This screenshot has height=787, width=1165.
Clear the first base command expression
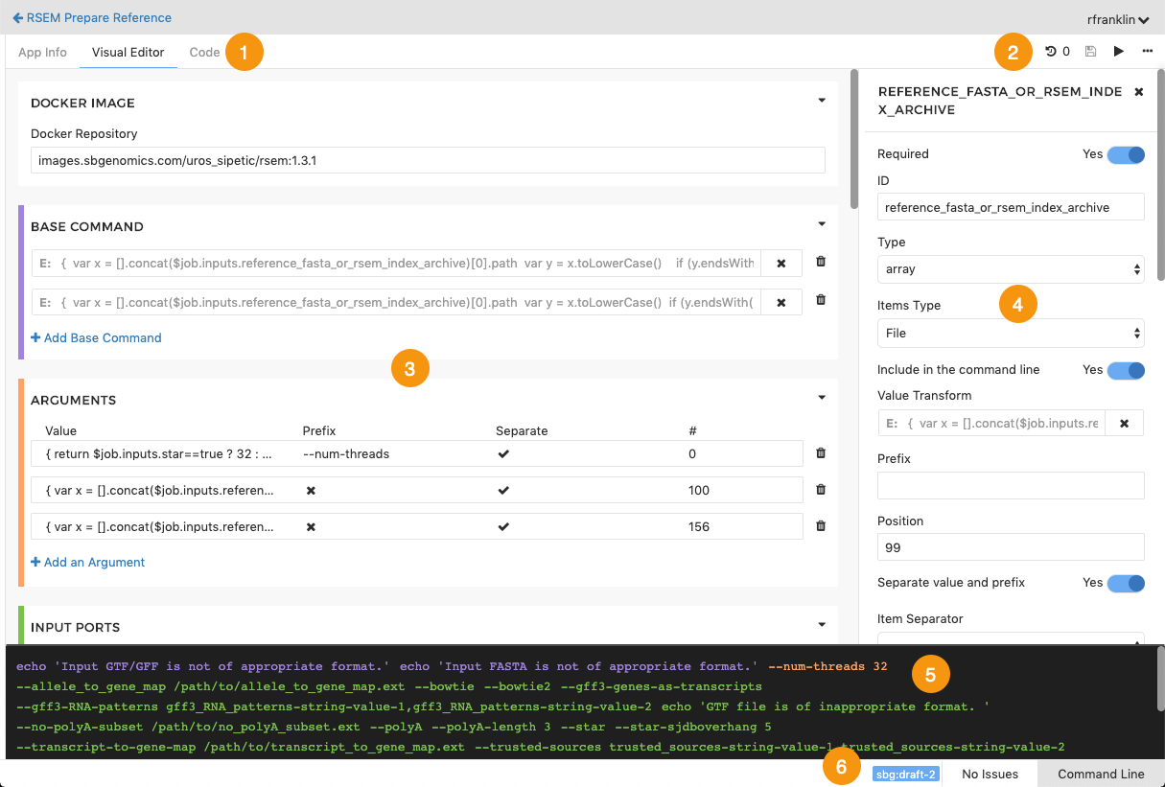point(781,263)
